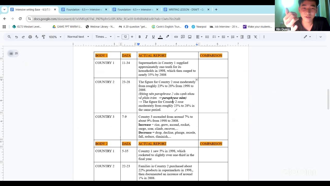Increase the paragraph indent

click(x=249, y=37)
